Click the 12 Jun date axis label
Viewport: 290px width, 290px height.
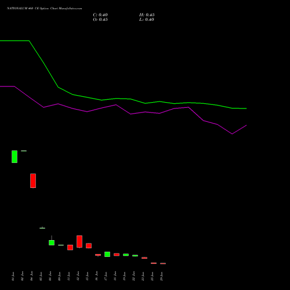pos(78,276)
